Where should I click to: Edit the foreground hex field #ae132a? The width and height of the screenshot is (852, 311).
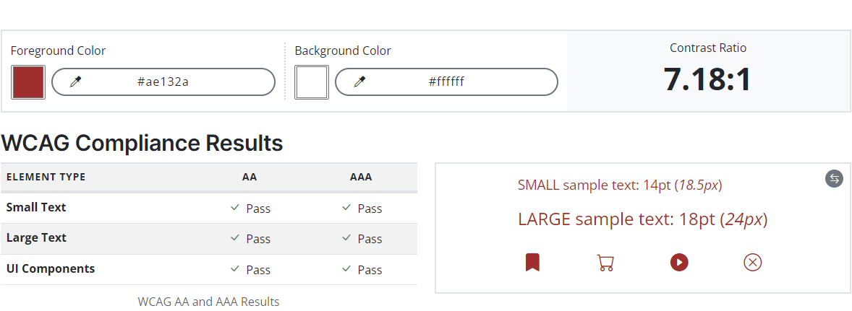click(163, 82)
